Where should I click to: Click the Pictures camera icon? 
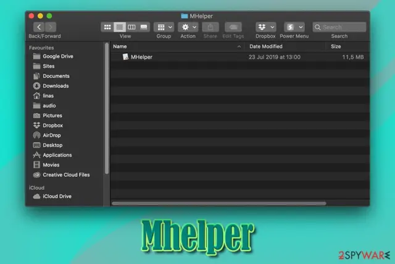tap(36, 116)
